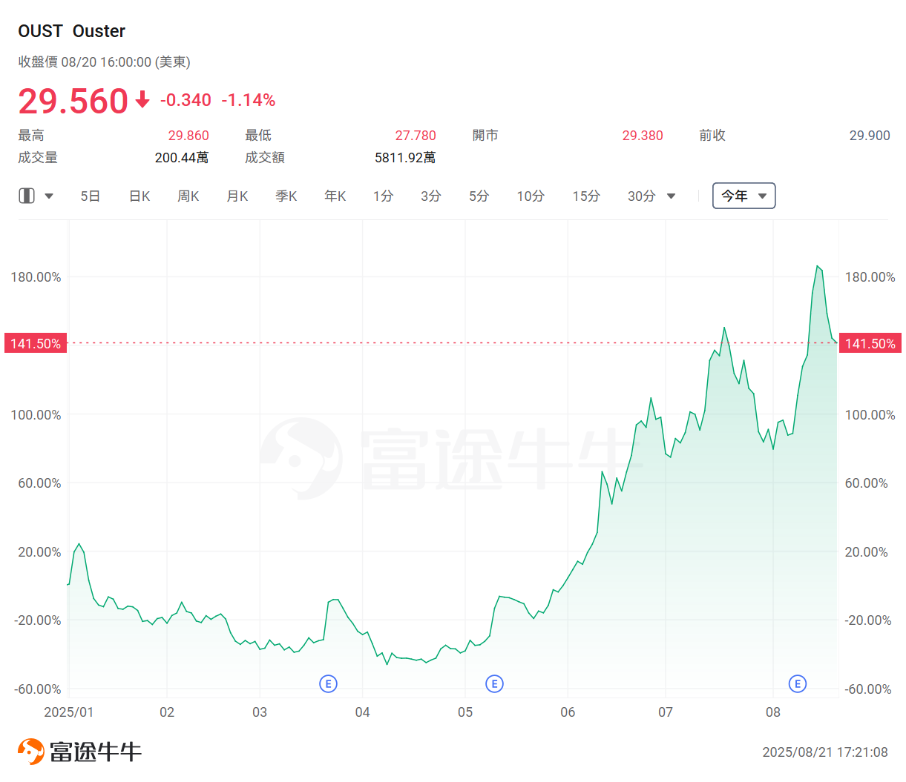Viewport: 906px width, 782px height.
Task: Expand the 30分 interval dropdown arrow
Action: coord(670,195)
